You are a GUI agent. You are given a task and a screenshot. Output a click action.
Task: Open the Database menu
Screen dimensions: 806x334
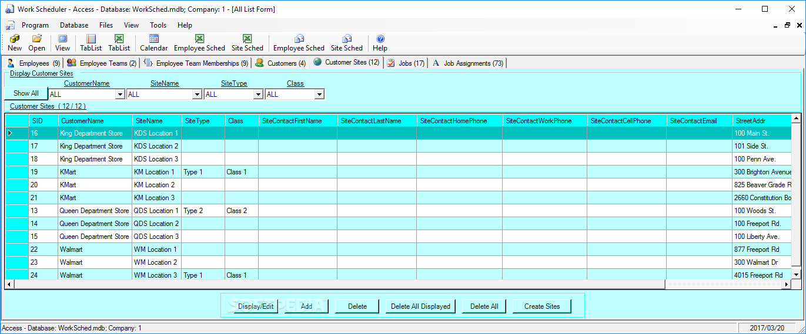click(74, 25)
